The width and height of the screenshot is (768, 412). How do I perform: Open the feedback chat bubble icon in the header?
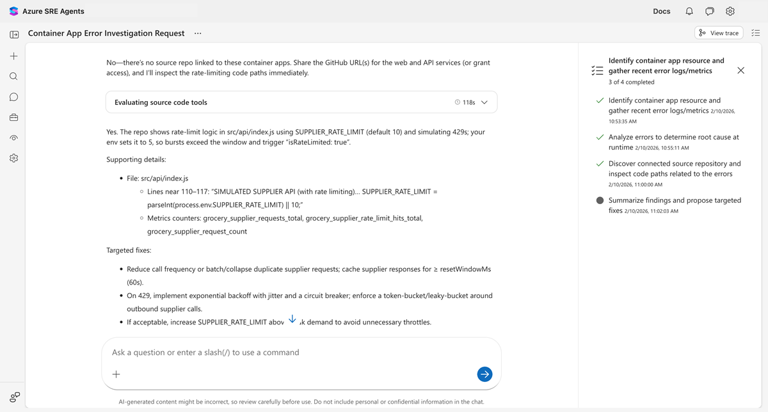709,11
